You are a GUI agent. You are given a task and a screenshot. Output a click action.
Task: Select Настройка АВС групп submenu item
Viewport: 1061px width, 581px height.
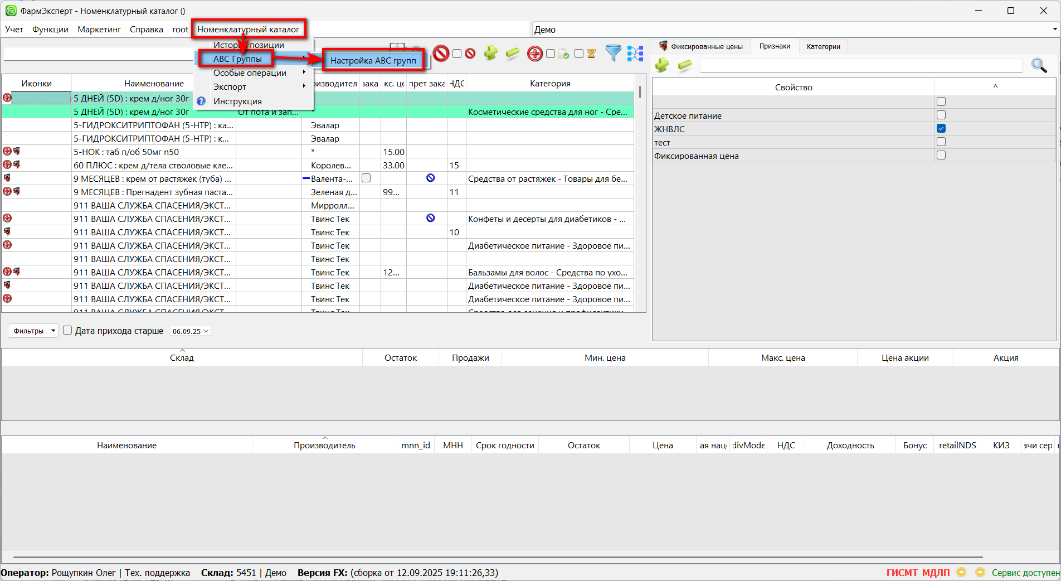pyautogui.click(x=373, y=61)
